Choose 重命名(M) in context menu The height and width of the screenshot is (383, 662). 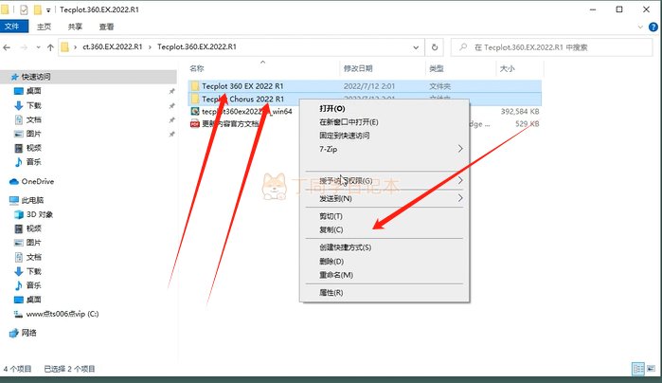[x=385, y=275]
